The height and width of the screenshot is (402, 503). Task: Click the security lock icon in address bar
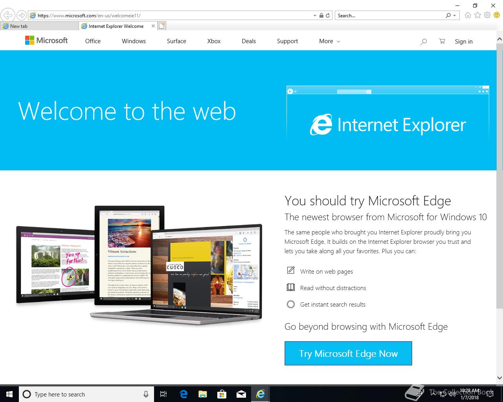[x=321, y=16]
